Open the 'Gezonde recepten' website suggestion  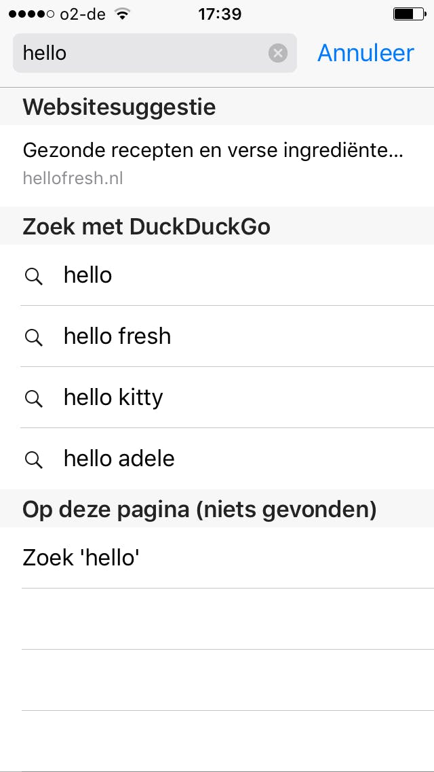coord(213,151)
